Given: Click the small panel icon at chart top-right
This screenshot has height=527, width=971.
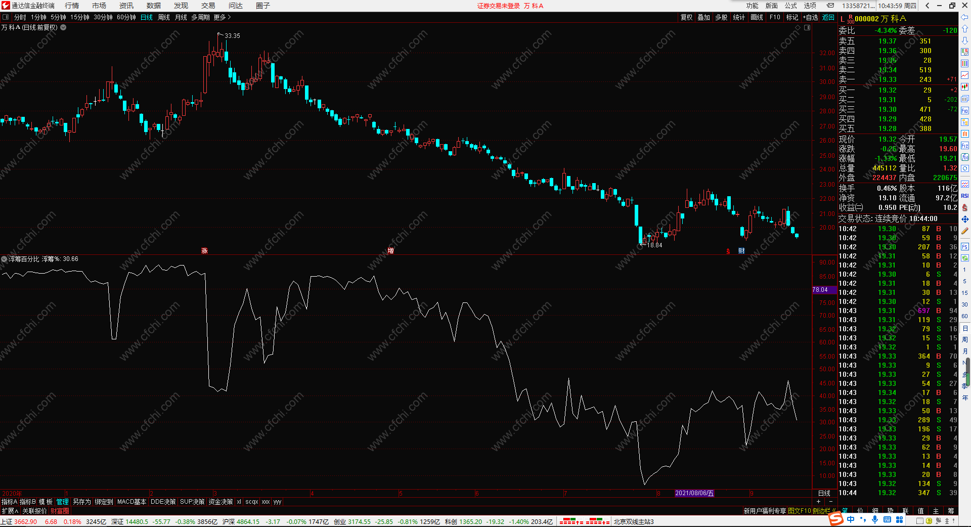Looking at the screenshot, I should [x=807, y=27].
